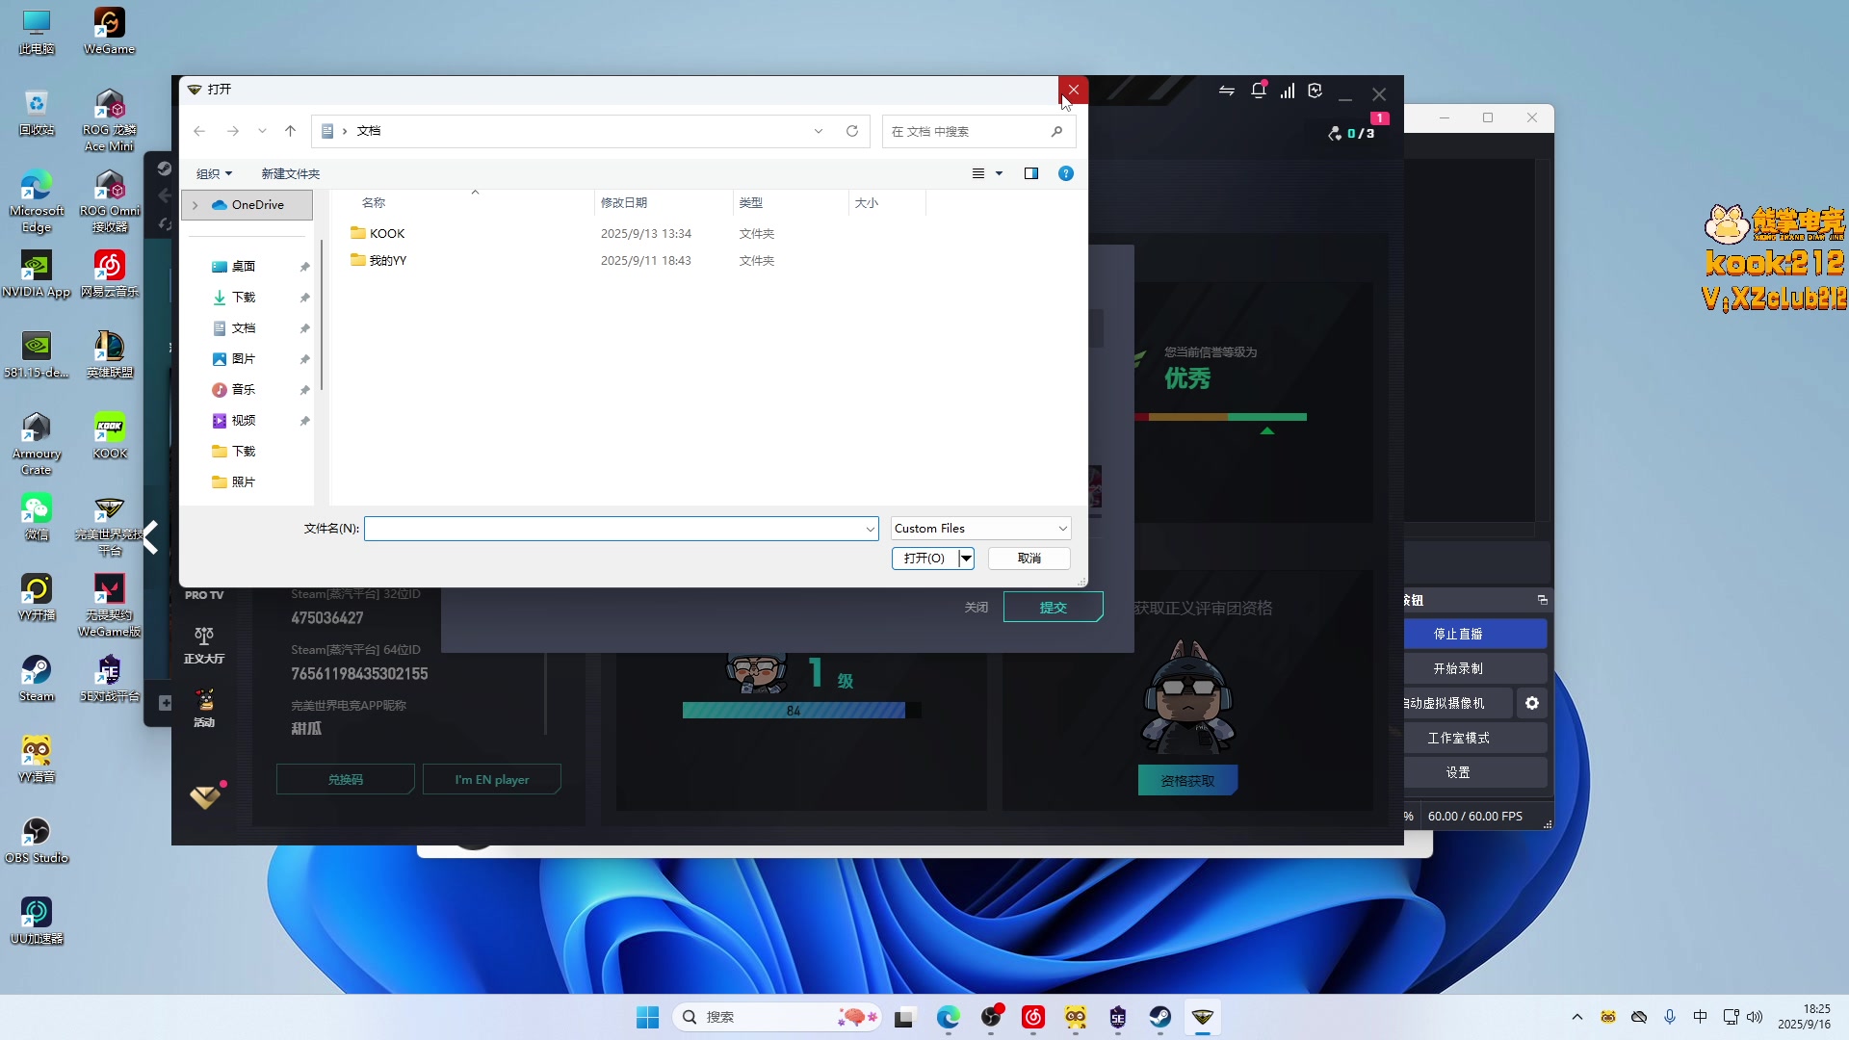Viewport: 1849px width, 1040px height.
Task: Open virtual camera settings gear in OBS
Action: click(x=1532, y=703)
